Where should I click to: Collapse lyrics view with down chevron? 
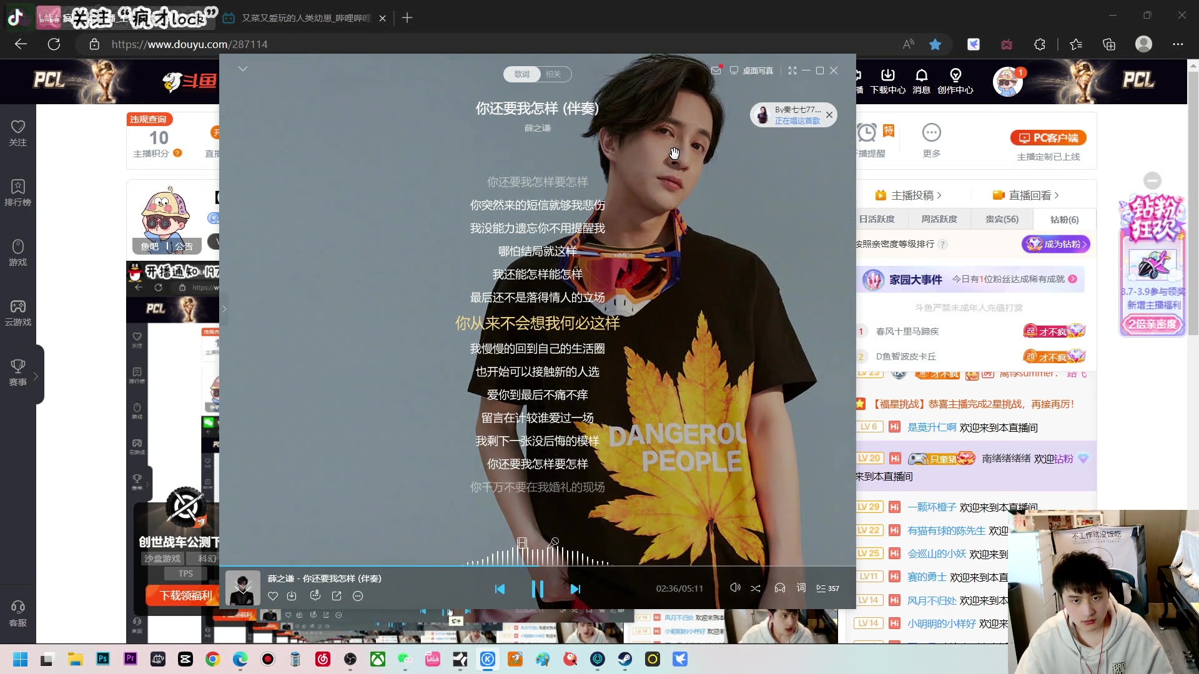[x=243, y=69]
